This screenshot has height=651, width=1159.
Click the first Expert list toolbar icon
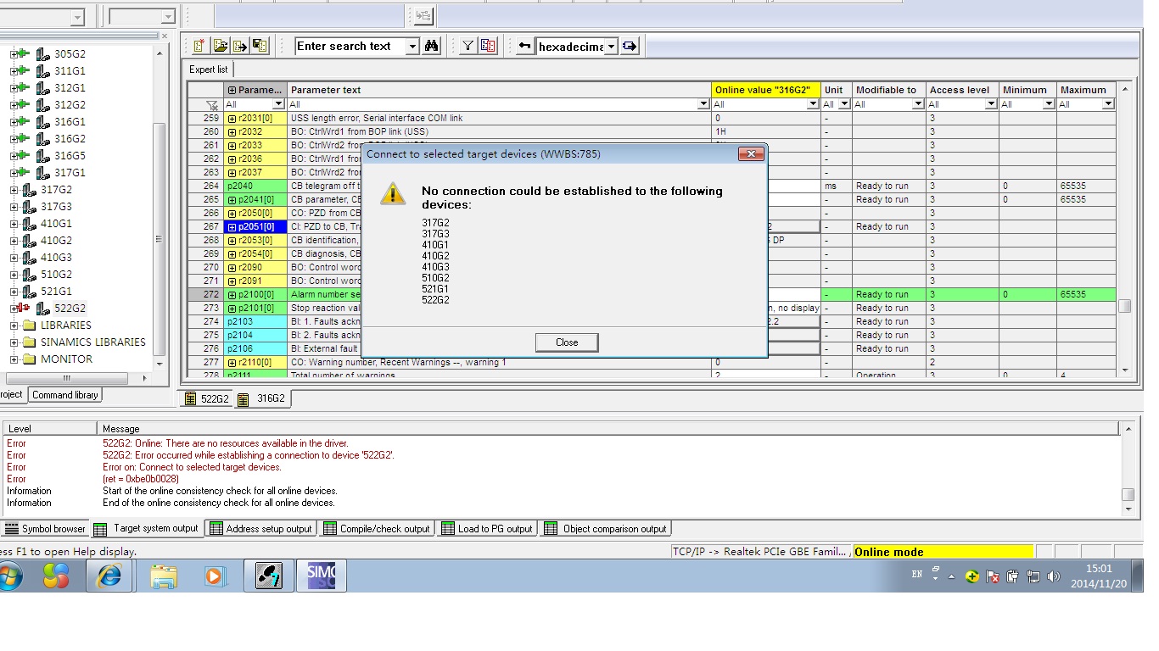click(199, 46)
